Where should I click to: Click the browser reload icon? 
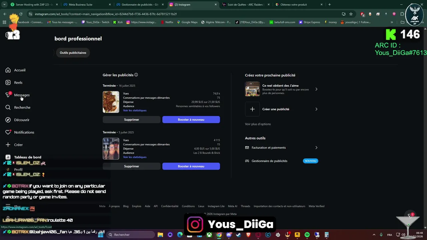(21, 14)
